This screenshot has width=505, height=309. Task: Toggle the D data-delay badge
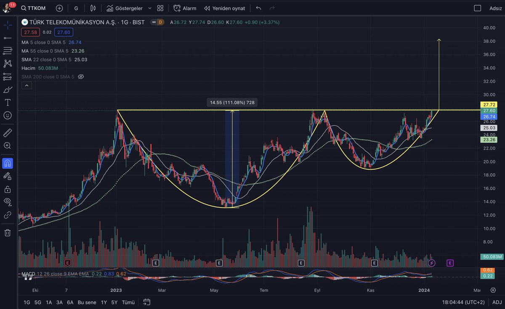point(160,22)
